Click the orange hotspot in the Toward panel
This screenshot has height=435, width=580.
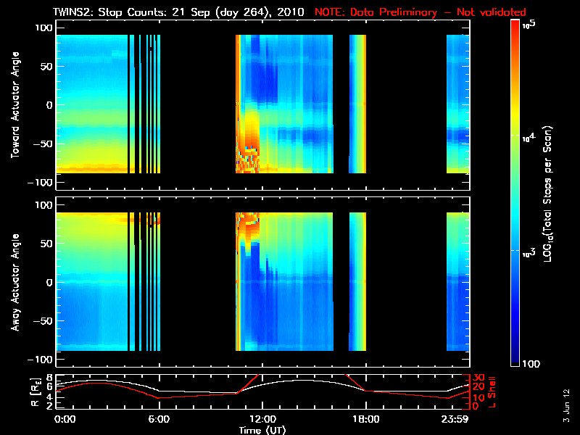(251, 130)
